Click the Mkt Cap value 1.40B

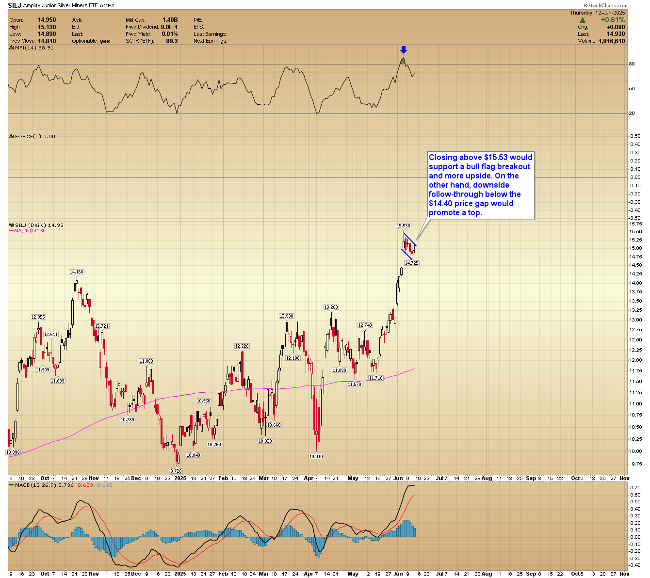170,20
